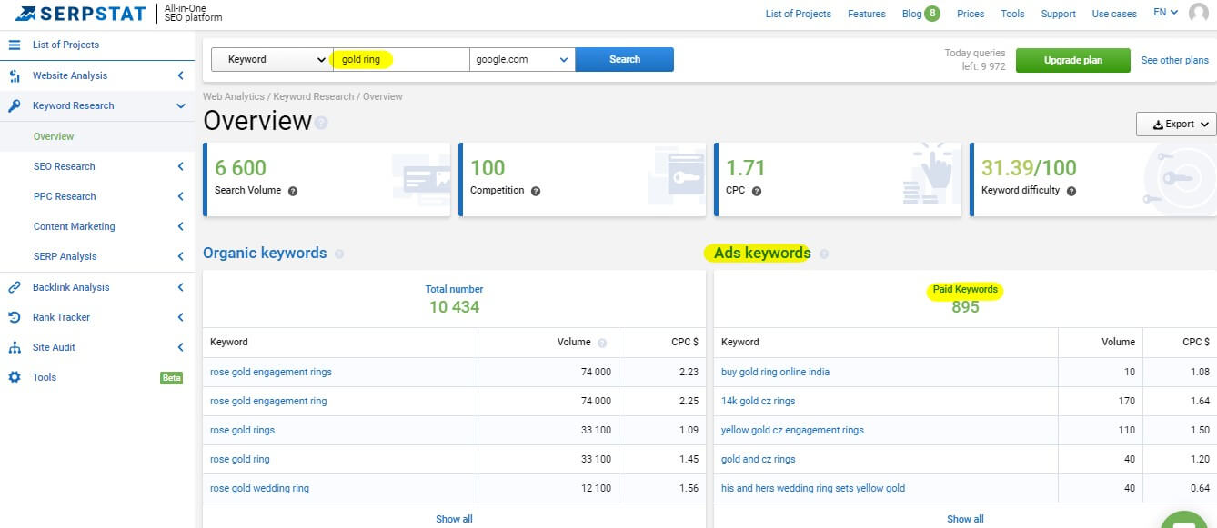Open the Keyword search type dropdown

[272, 59]
